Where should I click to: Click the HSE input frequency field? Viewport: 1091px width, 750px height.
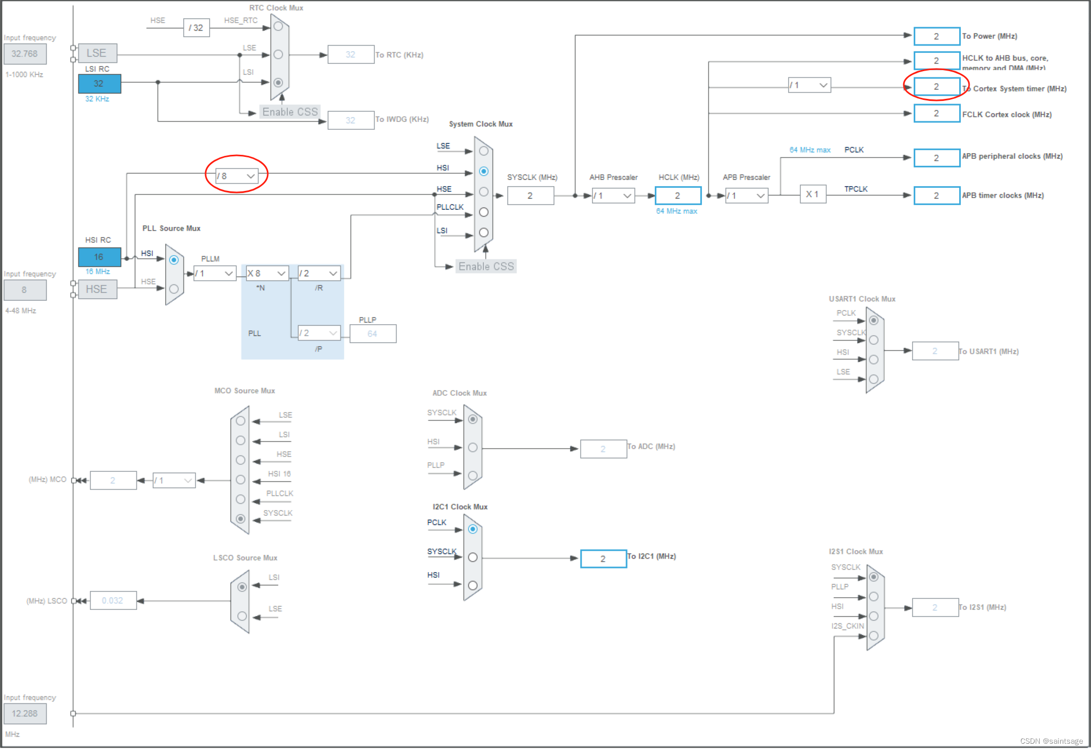pos(25,290)
